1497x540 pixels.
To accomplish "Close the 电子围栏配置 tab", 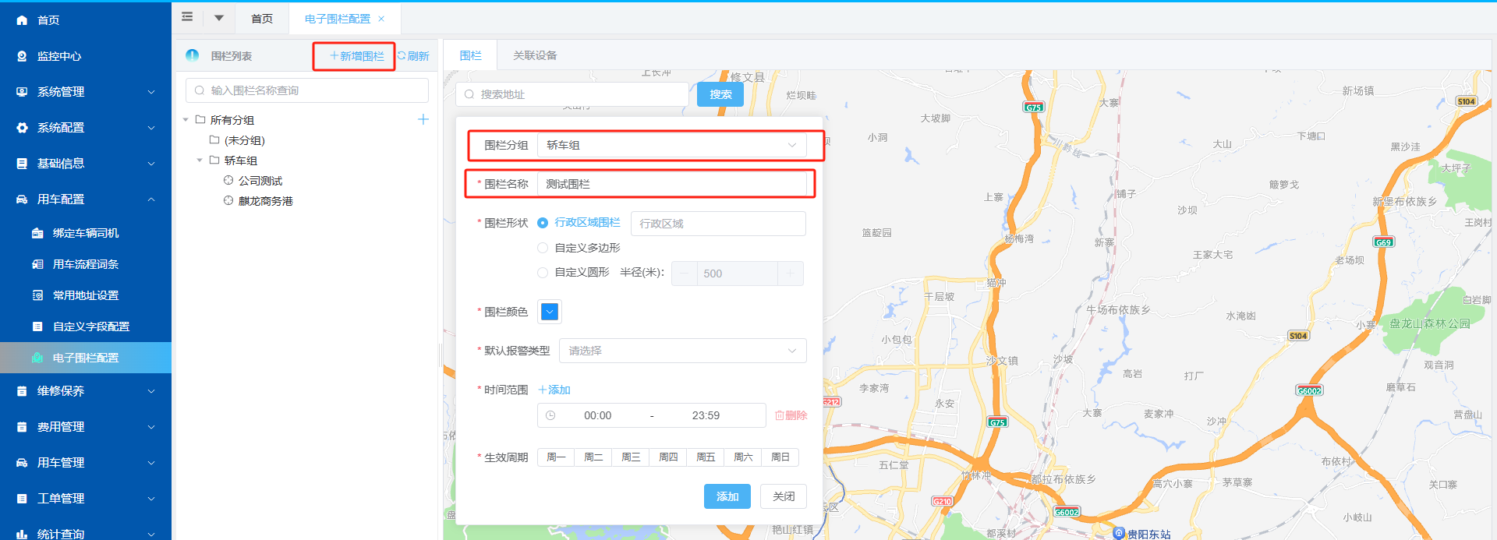I will pyautogui.click(x=381, y=19).
